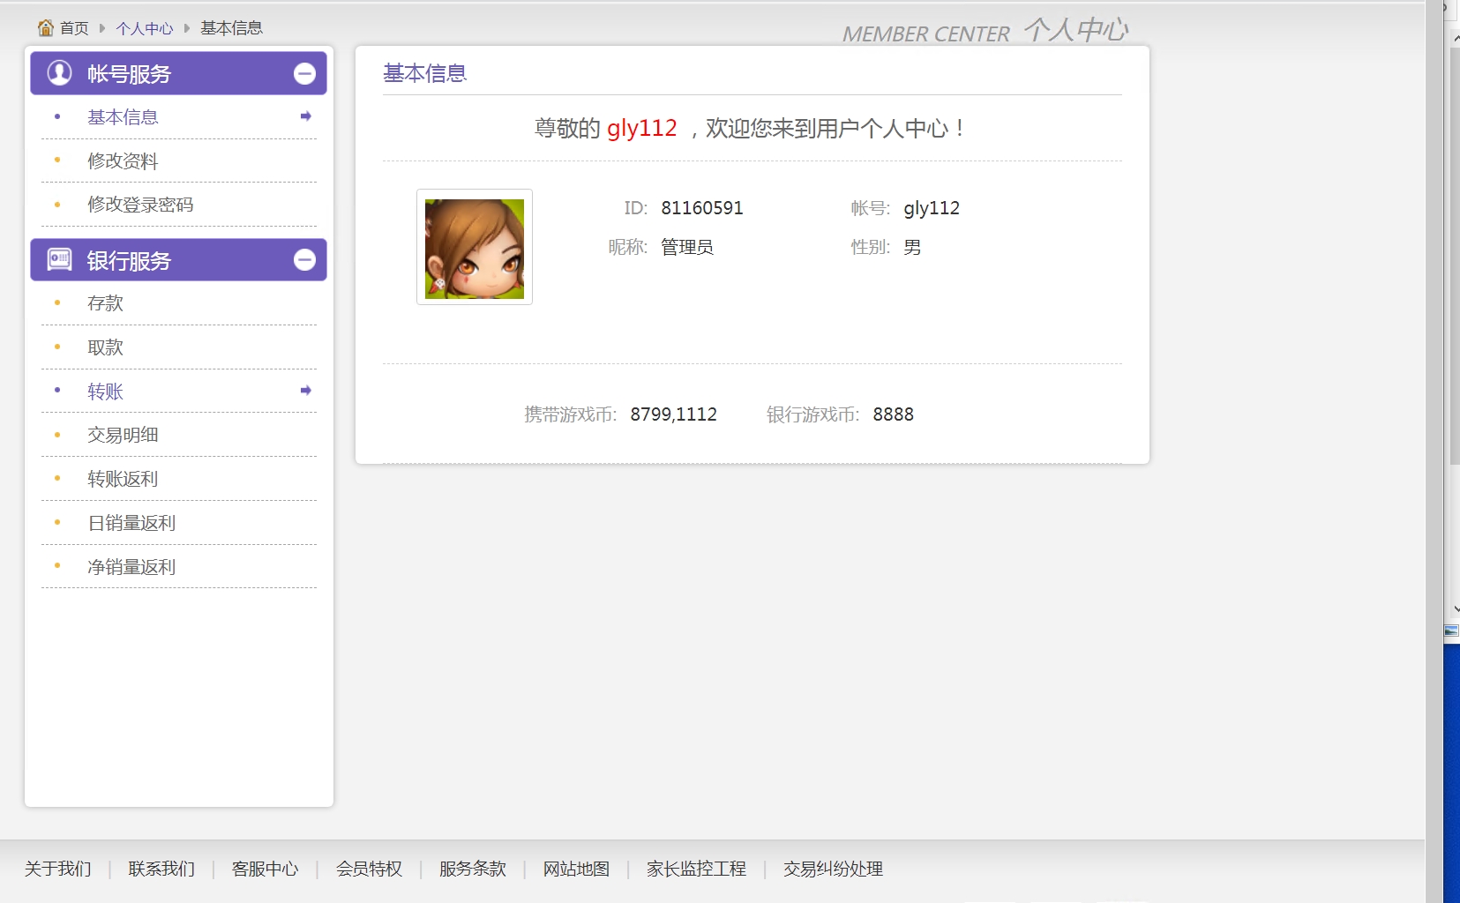Open 净销量返利 sidebar entry
Screen dimensions: 1460x903
131,567
